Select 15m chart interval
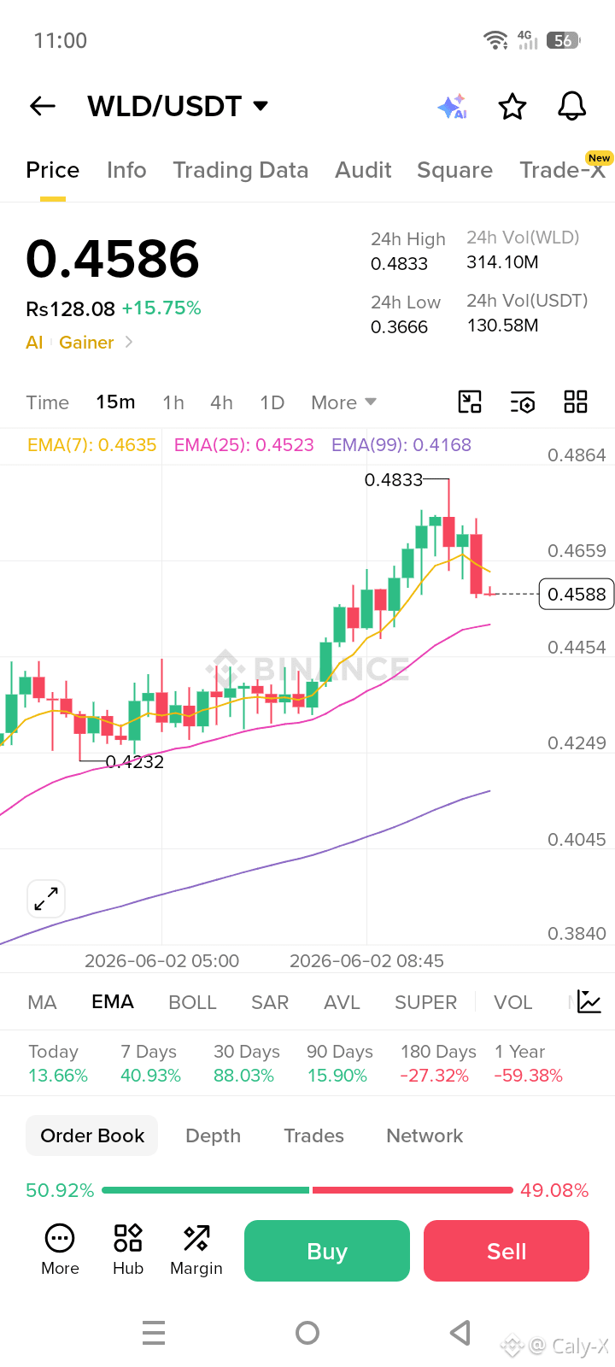 tap(115, 402)
